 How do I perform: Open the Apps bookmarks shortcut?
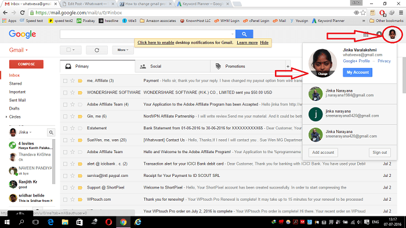point(9,21)
